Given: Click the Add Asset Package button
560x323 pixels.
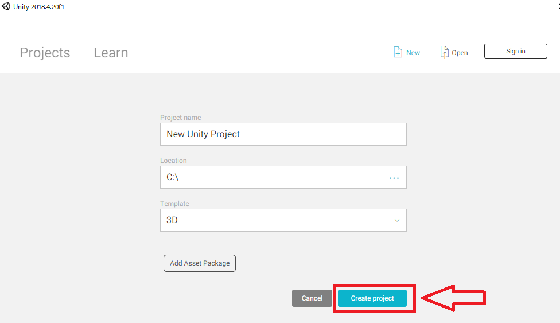Looking at the screenshot, I should (200, 263).
